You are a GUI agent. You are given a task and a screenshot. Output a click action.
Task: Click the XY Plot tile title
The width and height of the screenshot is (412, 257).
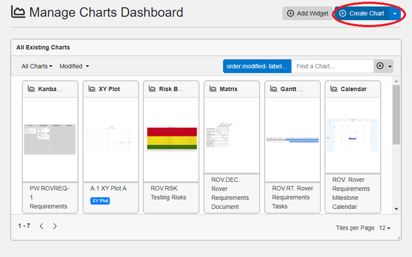109,89
